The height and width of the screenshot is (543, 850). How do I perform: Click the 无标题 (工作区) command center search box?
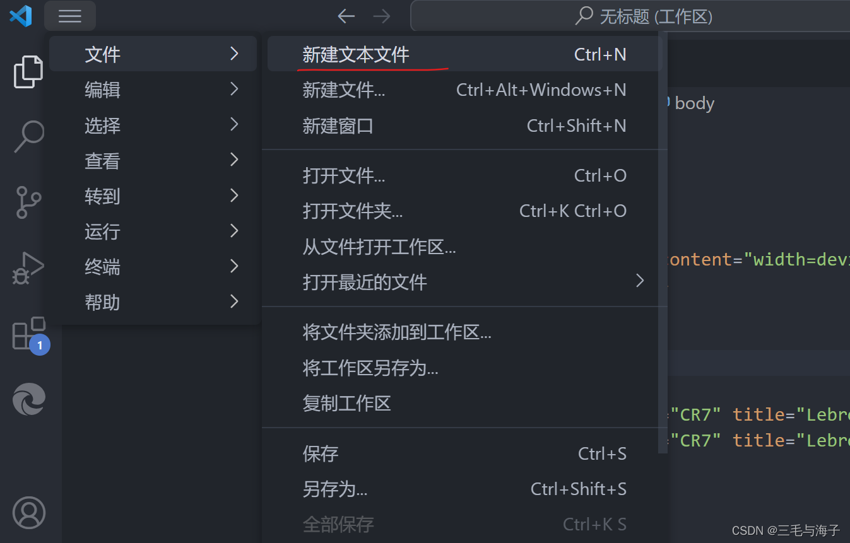tap(630, 16)
